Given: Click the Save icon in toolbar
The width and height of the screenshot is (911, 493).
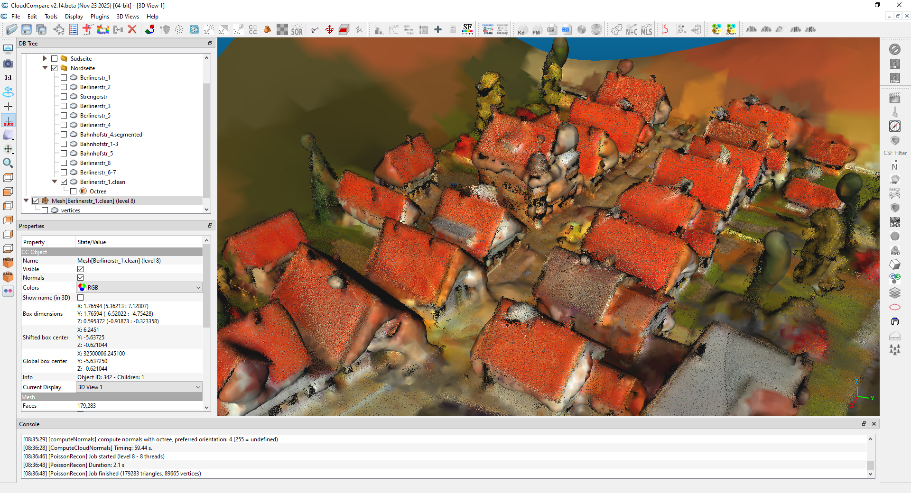Looking at the screenshot, I should click(x=27, y=29).
